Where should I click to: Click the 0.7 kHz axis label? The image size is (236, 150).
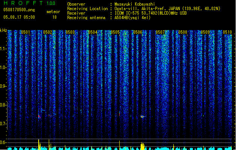pos(3,124)
